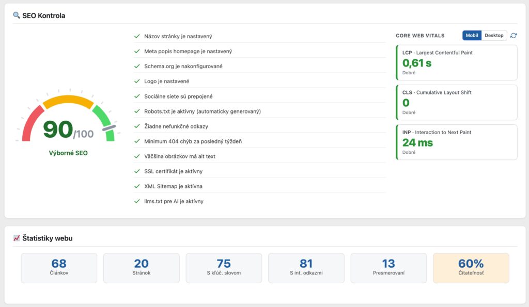The image size is (529, 307).
Task: Click the magnifier icon beside SEO Kontrola
Action: 16,15
